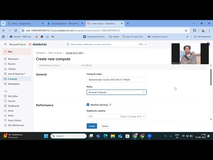Click the browser forward arrow
This screenshot has height=160, width=213.
point(10,30)
